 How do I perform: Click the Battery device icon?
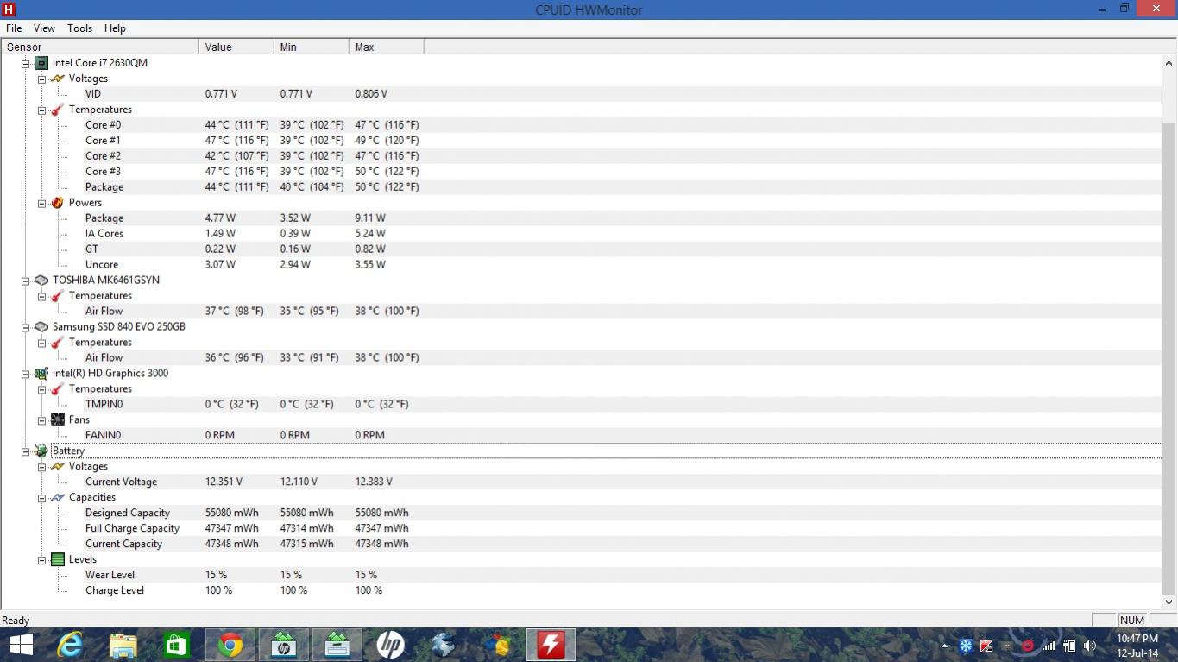click(x=41, y=451)
